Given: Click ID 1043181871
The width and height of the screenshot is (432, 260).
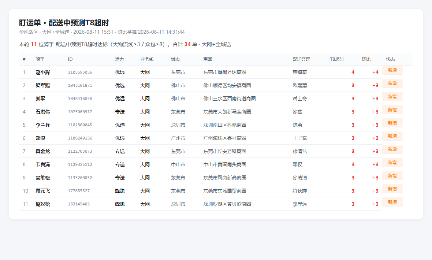Looking at the screenshot, I should [80, 85].
